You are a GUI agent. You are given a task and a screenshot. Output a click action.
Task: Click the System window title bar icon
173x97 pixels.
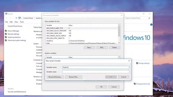[6, 14]
